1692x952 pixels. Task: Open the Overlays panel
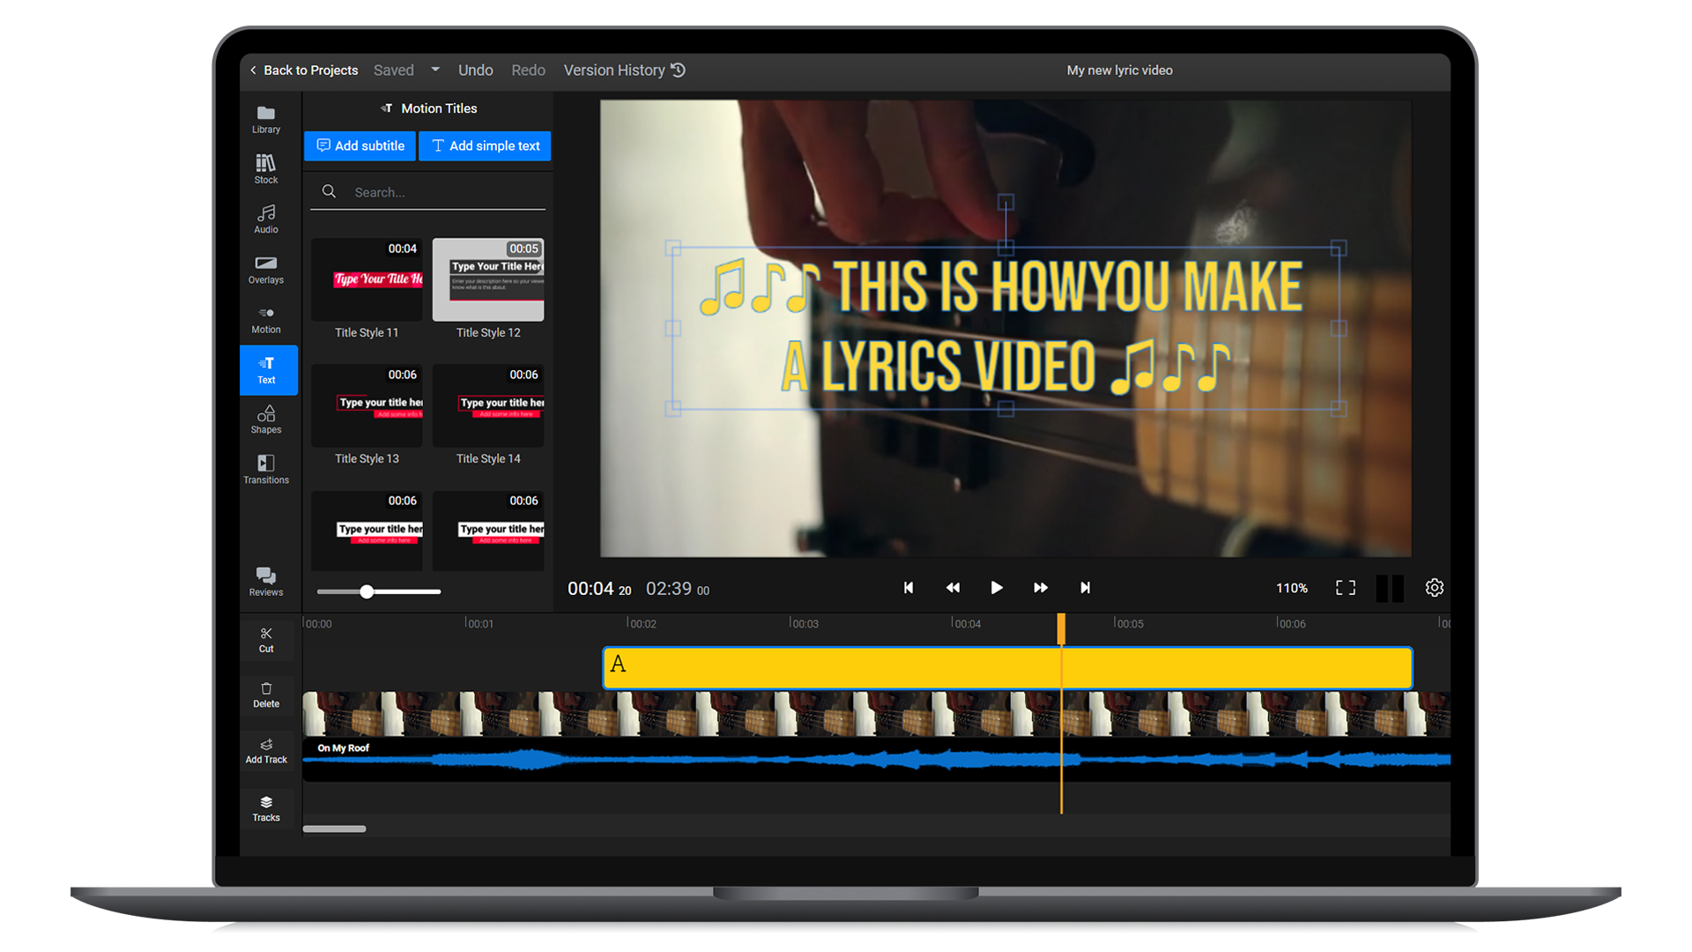click(266, 270)
